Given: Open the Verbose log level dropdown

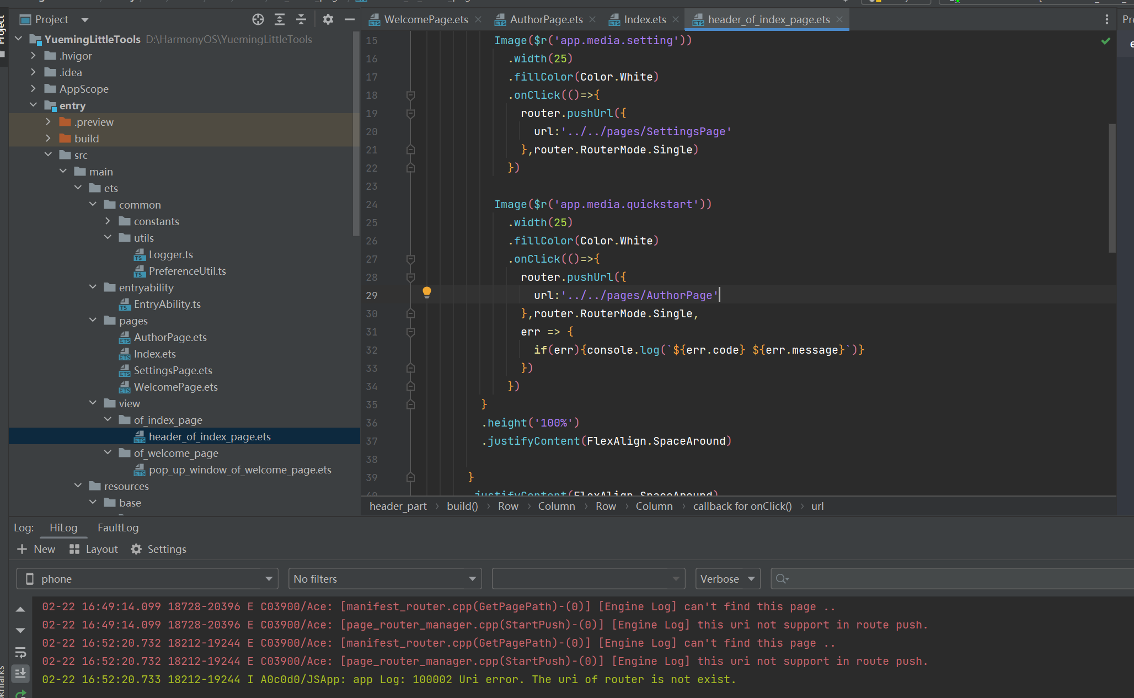Looking at the screenshot, I should click(x=728, y=579).
